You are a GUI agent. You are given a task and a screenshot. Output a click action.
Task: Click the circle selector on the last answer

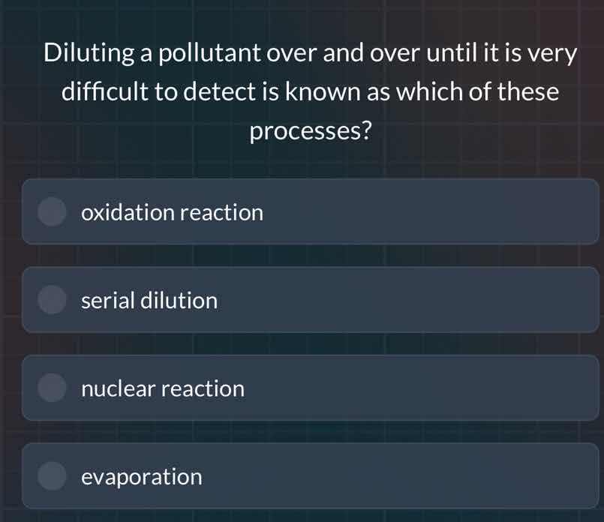[52, 475]
